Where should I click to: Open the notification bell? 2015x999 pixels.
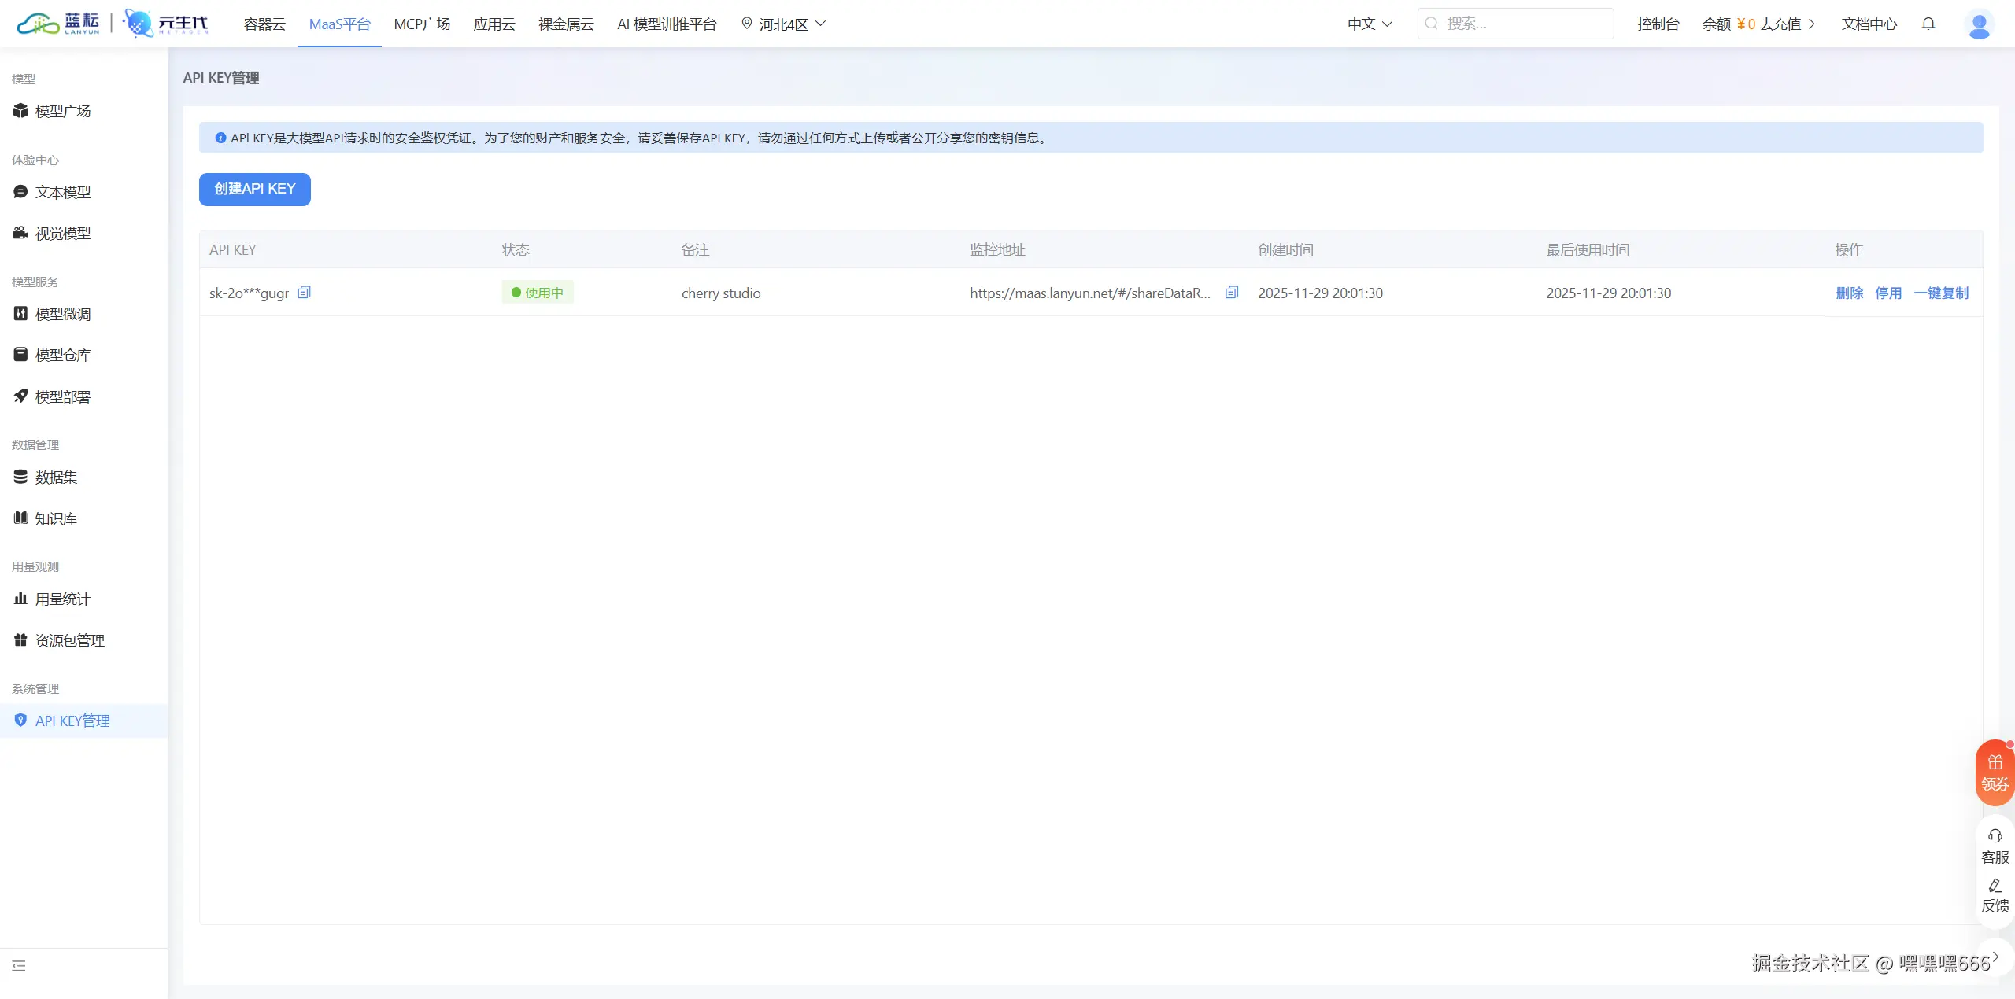[x=1928, y=24]
